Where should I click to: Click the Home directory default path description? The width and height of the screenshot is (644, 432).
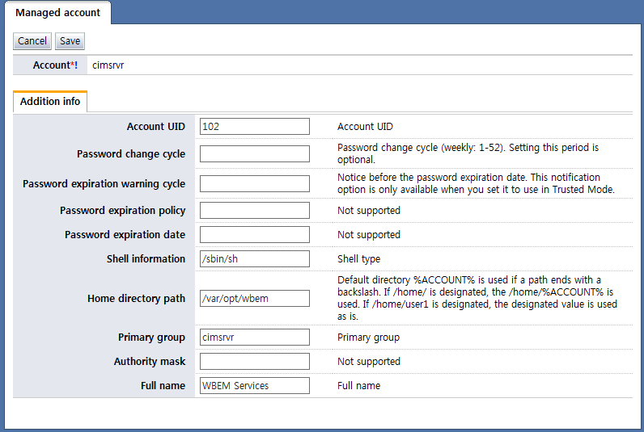coord(477,298)
